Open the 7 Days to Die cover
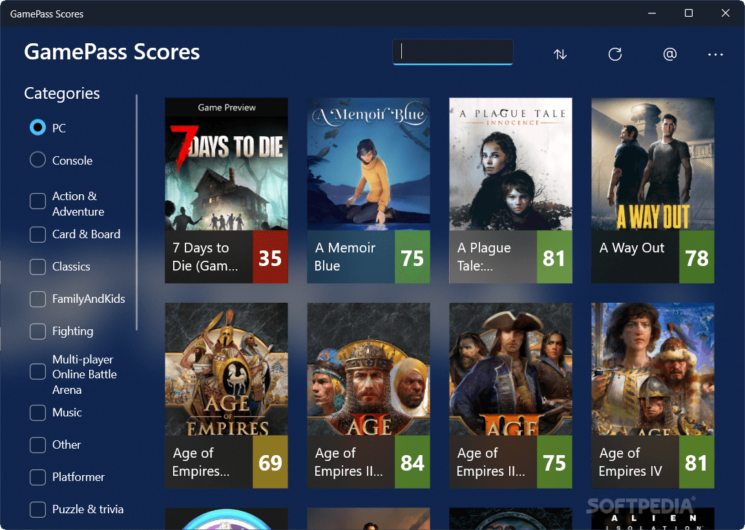 (x=226, y=164)
